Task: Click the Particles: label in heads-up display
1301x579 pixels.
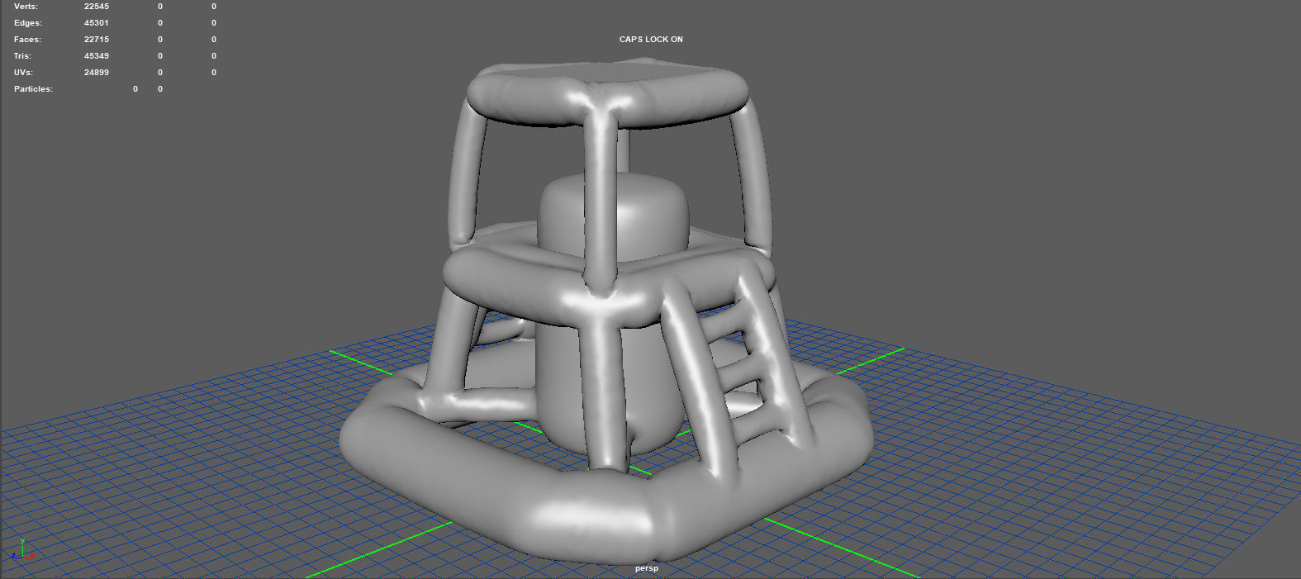Action: [x=33, y=89]
